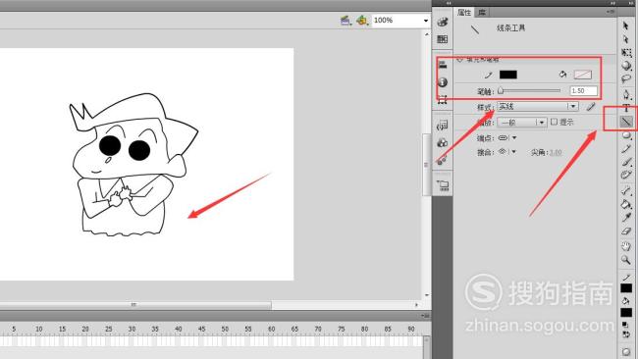Open the Transform panel icon
The image size is (638, 359).
443,100
